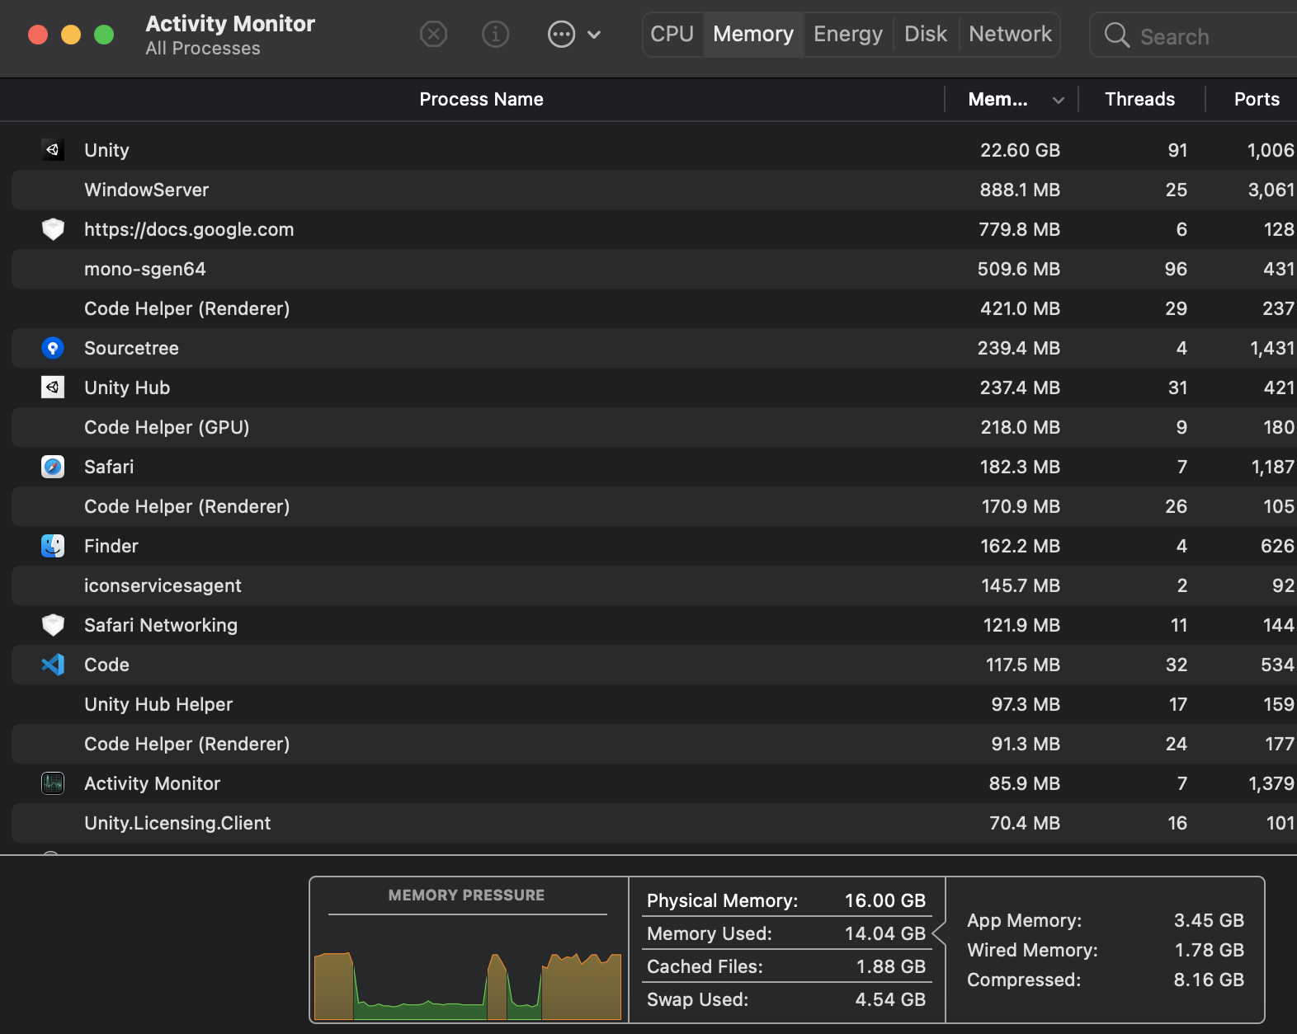The image size is (1297, 1034).
Task: Click the Memory Used 14.04 GB value
Action: pyautogui.click(x=885, y=933)
